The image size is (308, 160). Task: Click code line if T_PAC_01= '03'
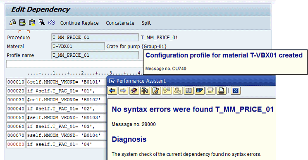pos(67,127)
